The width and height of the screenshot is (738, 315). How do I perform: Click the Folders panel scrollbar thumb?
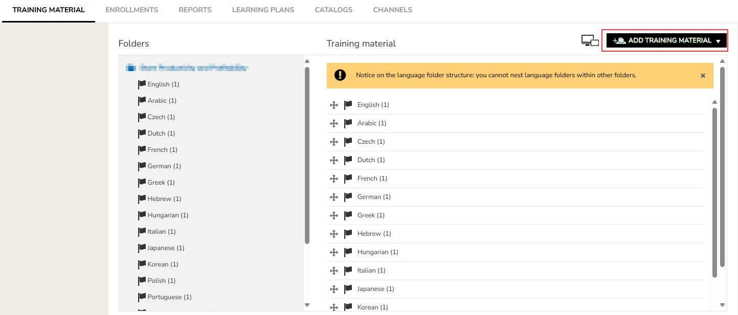pos(307,155)
